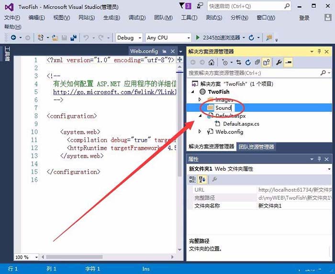
Task: Open Properties wrench in Solution Explorer
Action: pyautogui.click(x=279, y=63)
